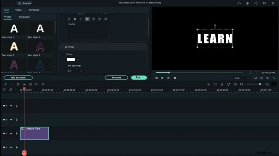Screen dimensions: 279x156
Task: Click the Text Spacing value field
Action: [x=73, y=71]
